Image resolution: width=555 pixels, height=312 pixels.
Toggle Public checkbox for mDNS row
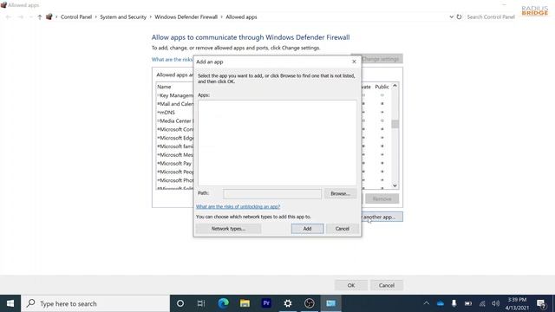pos(382,112)
